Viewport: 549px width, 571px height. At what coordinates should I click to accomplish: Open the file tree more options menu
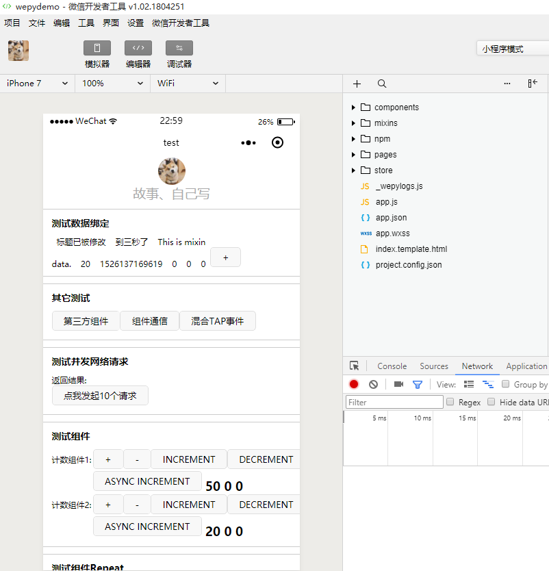point(507,84)
